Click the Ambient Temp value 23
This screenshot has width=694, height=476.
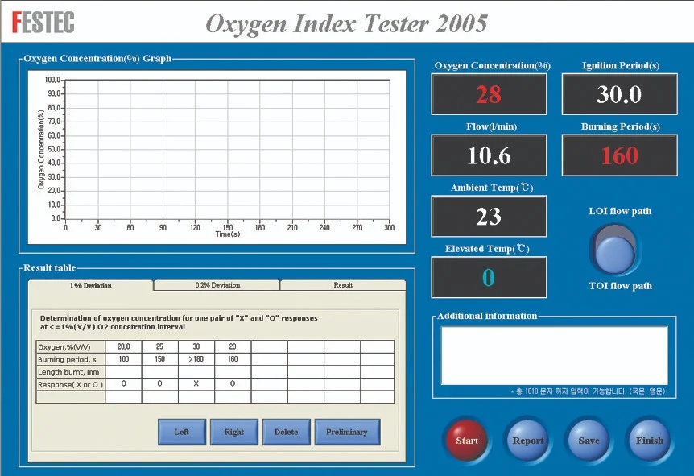489,217
